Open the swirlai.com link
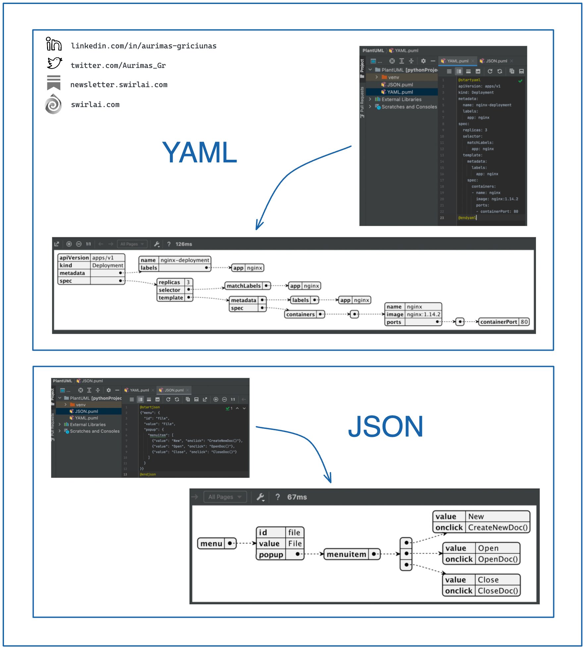Image resolution: width=585 pixels, height=649 pixels. [95, 104]
